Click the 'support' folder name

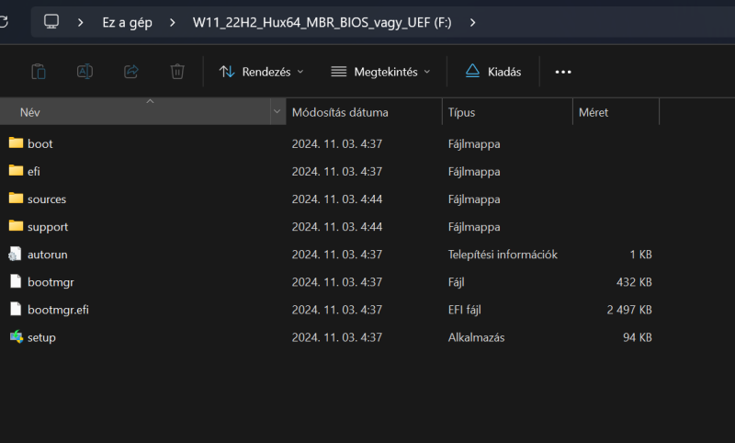click(48, 227)
